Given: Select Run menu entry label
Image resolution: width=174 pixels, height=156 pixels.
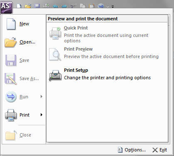Looking at the screenshot, I should 24,97.
